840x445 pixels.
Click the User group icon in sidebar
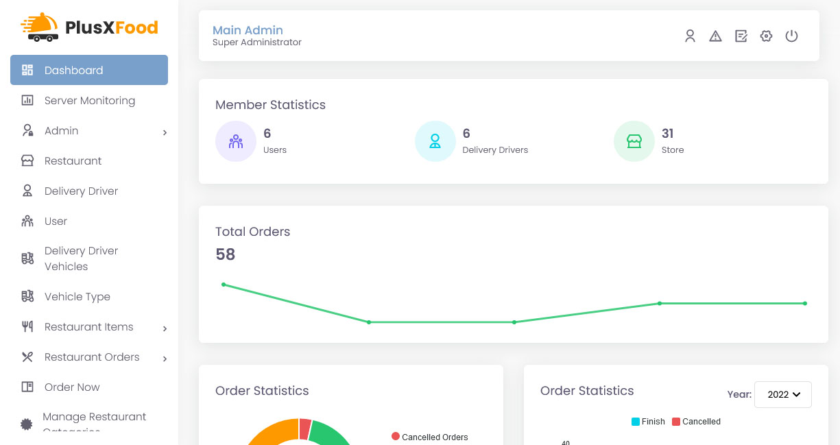coord(27,221)
